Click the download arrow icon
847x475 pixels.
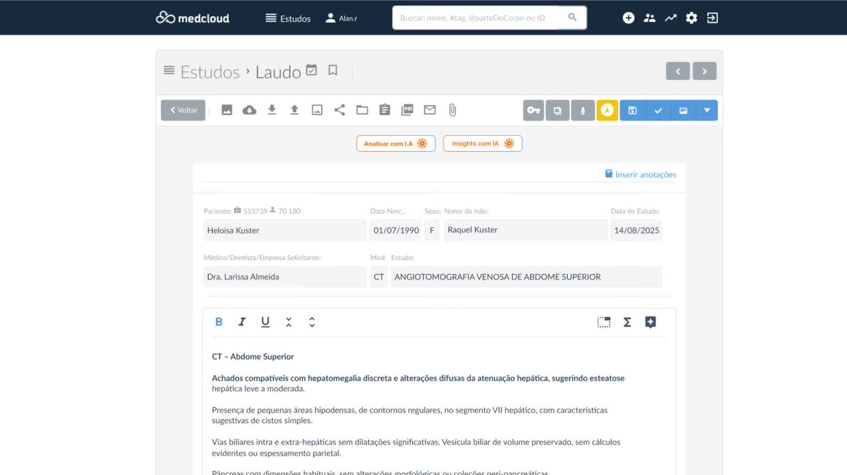(x=272, y=110)
